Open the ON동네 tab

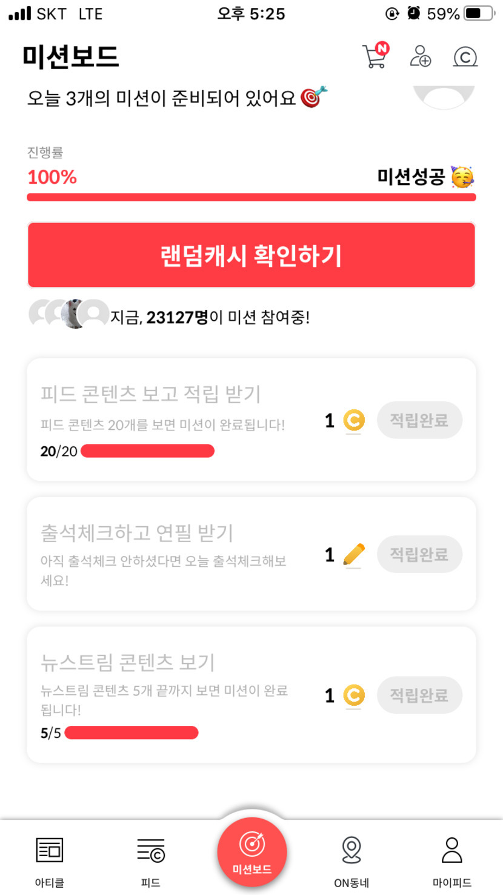[351, 860]
